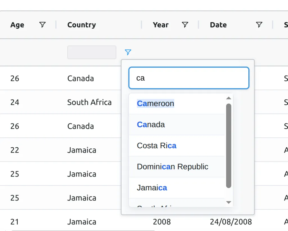Click the blue Country floating filter icon
The height and width of the screenshot is (231, 288).
pos(128,52)
